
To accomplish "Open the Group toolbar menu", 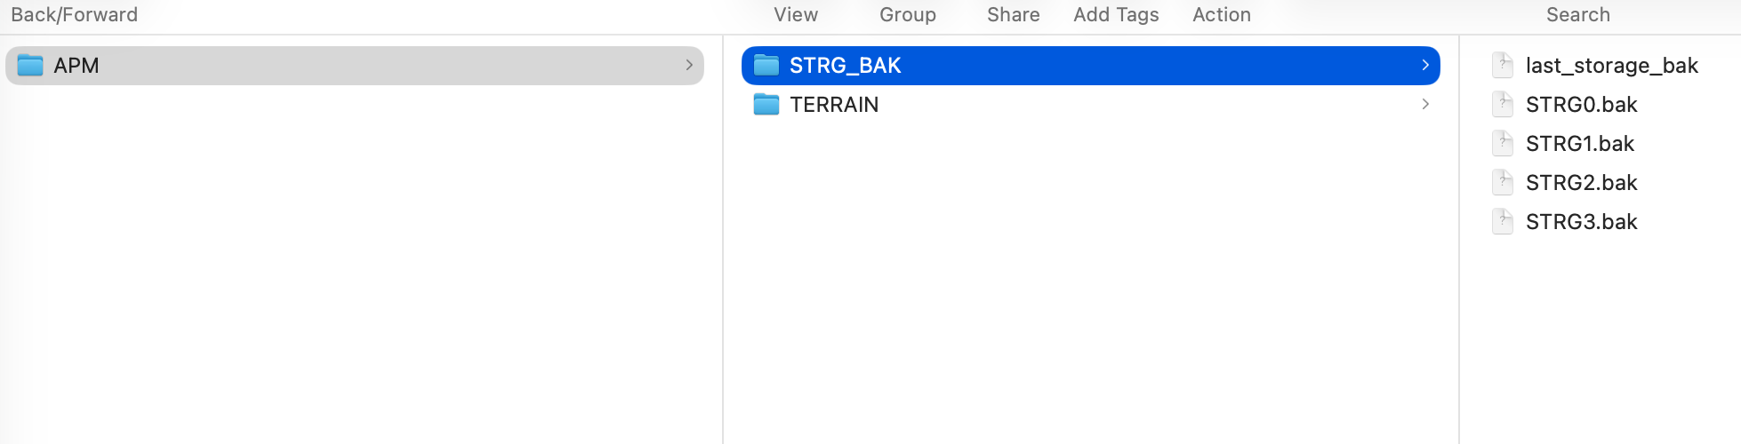I will pos(908,15).
